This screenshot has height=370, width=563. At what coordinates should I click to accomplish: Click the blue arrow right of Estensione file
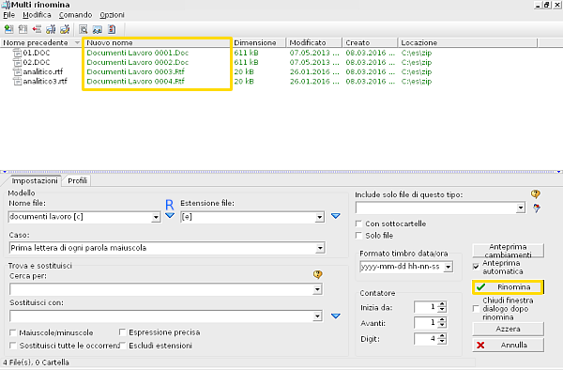click(335, 216)
